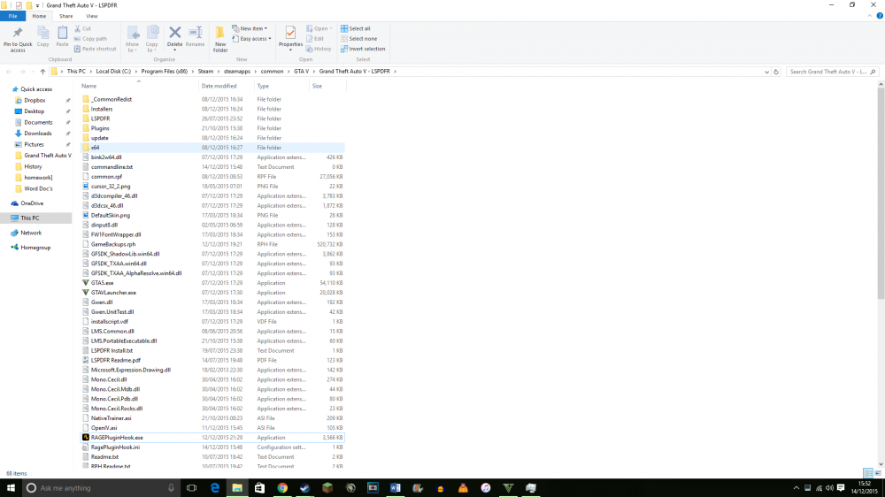Click the Back navigation arrow
This screenshot has width=885, height=497.
[x=9, y=72]
